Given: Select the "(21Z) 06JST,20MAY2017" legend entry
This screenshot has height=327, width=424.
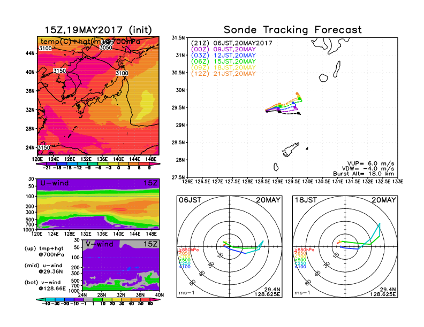Looking at the screenshot, I should tap(231, 43).
